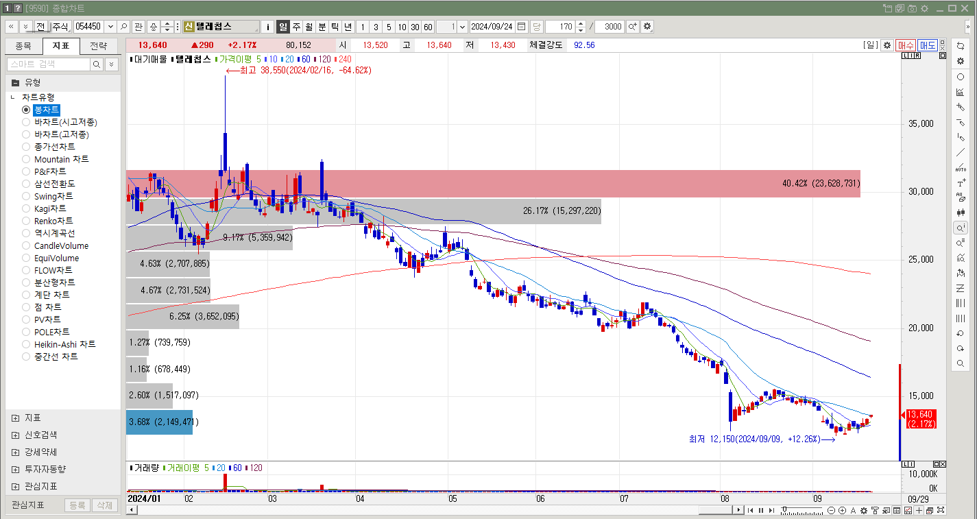This screenshot has height=519, width=977.
Task: Click the undo arrow icon in right toolbar
Action: click(961, 333)
